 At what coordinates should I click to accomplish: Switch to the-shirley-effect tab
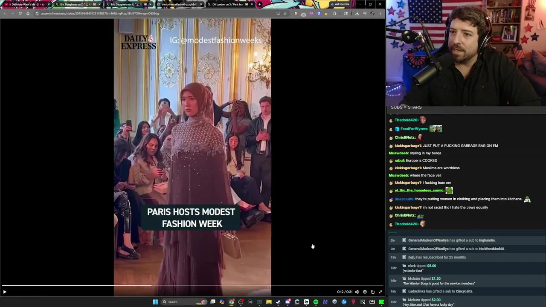click(179, 4)
